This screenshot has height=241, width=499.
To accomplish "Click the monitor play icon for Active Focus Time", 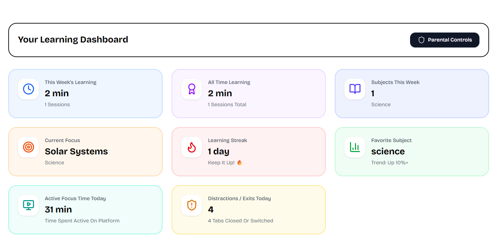I will [x=28, y=205].
